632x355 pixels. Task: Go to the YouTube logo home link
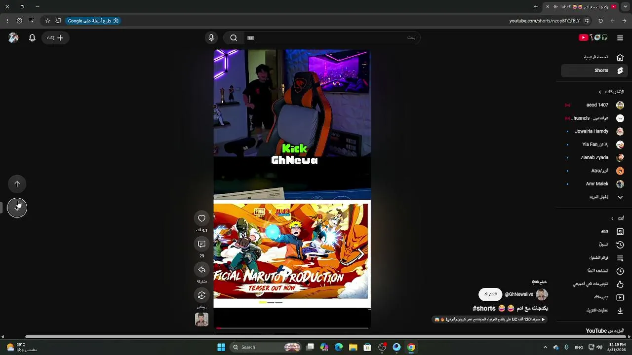(x=593, y=37)
